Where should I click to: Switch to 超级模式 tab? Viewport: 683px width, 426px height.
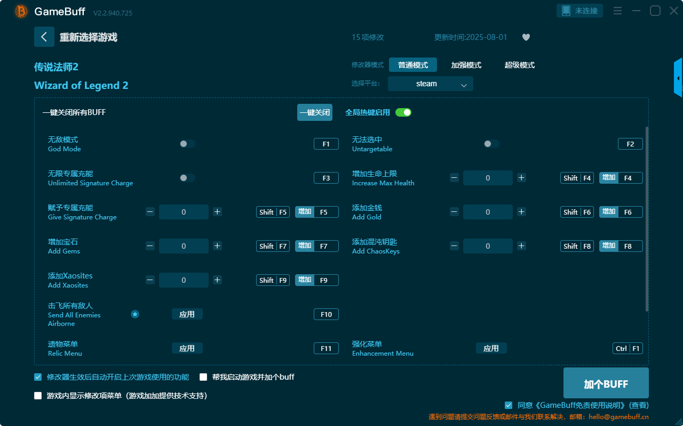coord(520,65)
